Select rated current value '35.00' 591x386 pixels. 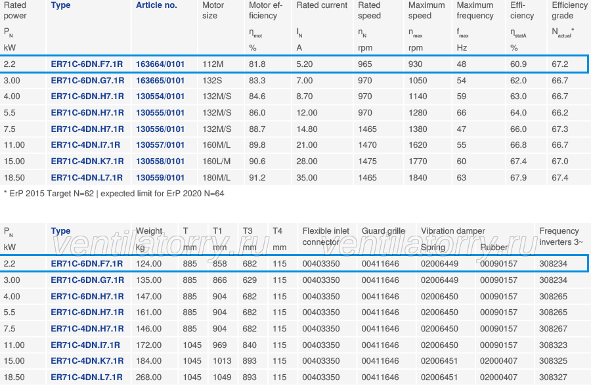click(x=307, y=177)
